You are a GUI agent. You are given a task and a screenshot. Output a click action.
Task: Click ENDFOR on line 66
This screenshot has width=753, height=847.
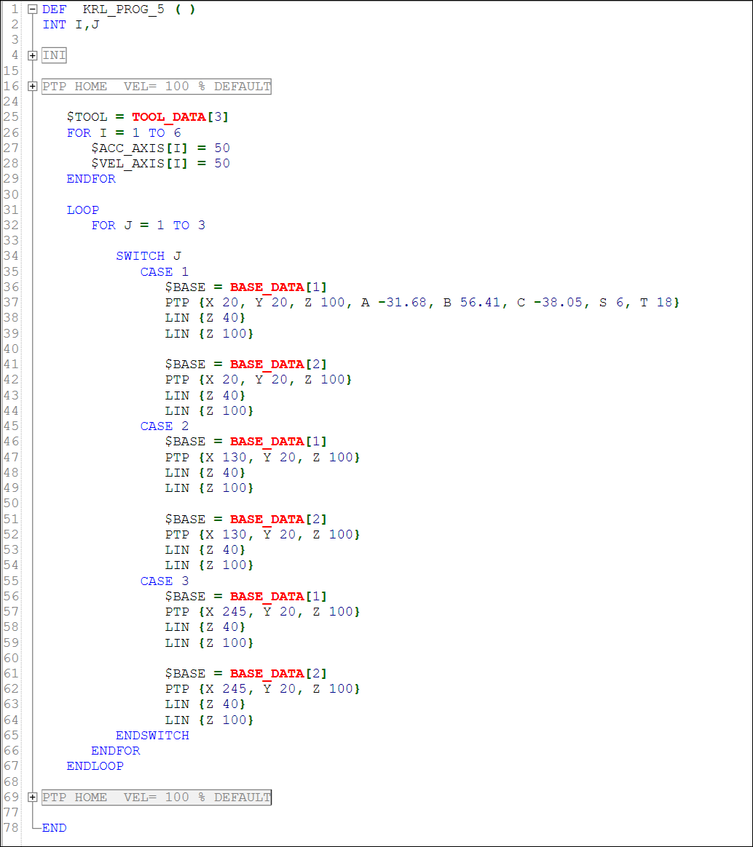click(116, 751)
